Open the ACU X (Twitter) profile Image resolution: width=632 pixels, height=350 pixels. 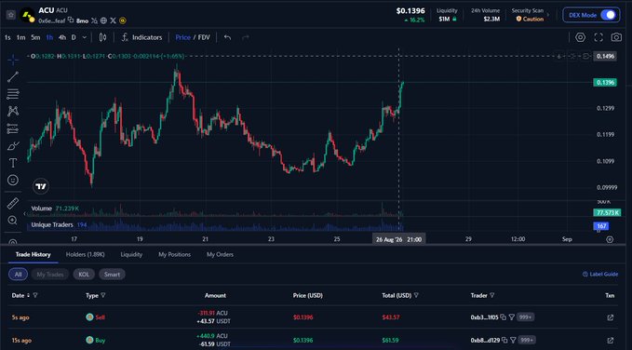pos(113,20)
